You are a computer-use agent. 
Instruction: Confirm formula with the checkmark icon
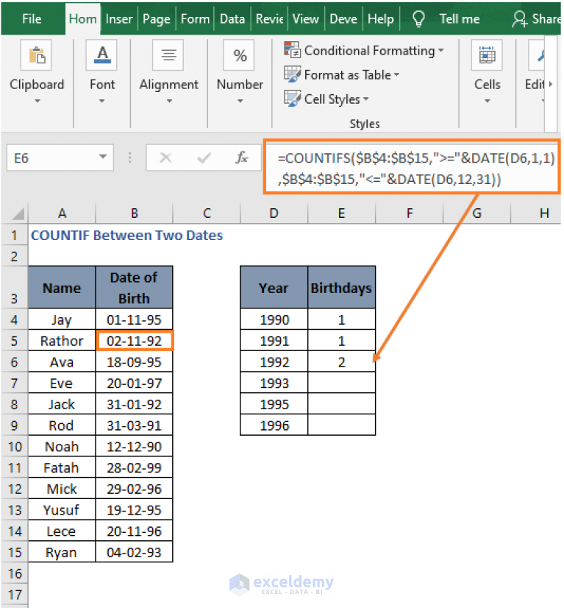[204, 158]
